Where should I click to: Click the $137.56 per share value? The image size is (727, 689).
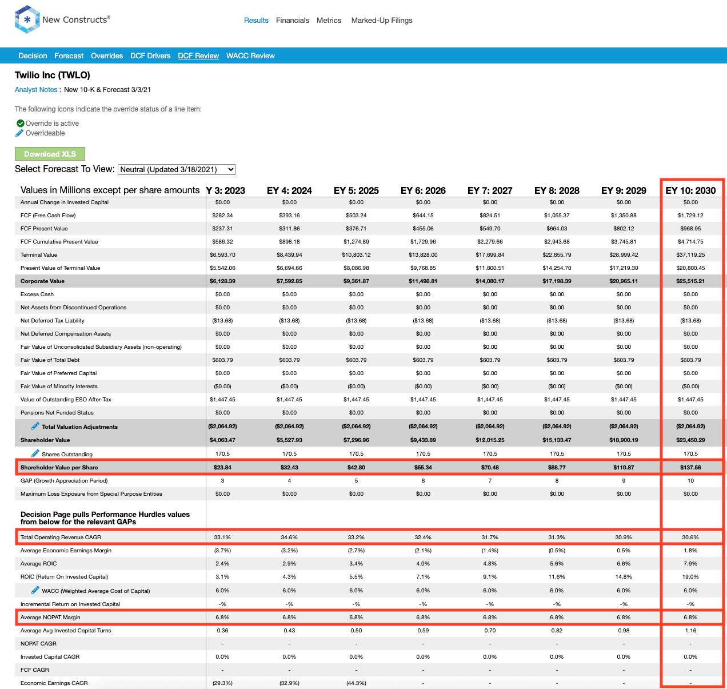[690, 468]
